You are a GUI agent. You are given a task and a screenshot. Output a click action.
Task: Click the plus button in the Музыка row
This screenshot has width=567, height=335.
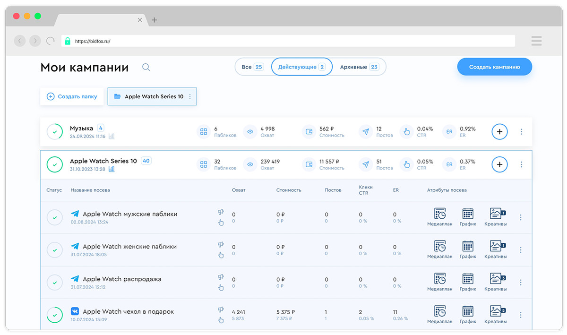click(500, 132)
